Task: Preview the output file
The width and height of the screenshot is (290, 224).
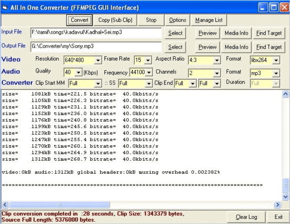Action: (x=207, y=47)
